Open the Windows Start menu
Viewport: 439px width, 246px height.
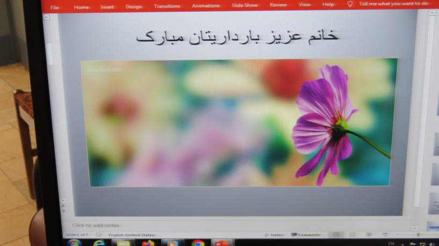[x=74, y=243]
